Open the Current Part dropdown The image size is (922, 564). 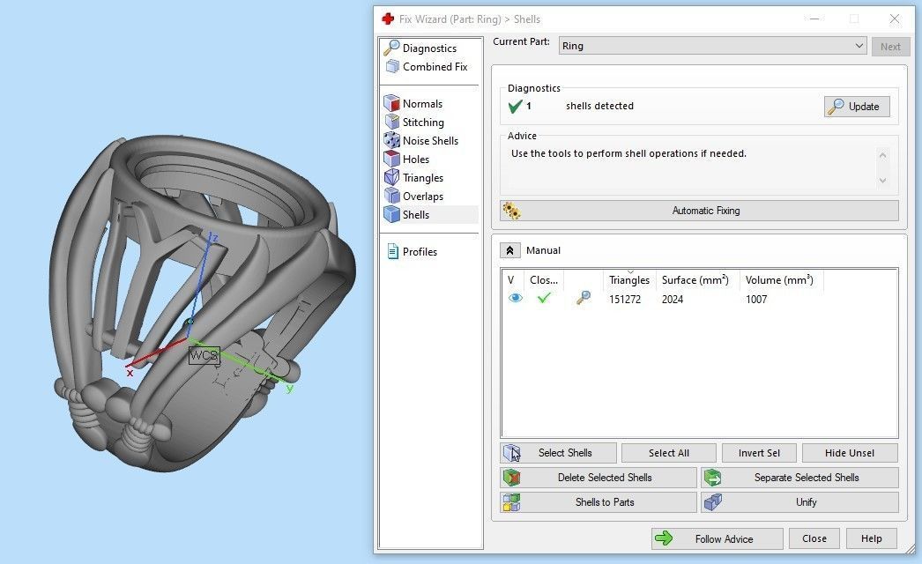pyautogui.click(x=713, y=46)
